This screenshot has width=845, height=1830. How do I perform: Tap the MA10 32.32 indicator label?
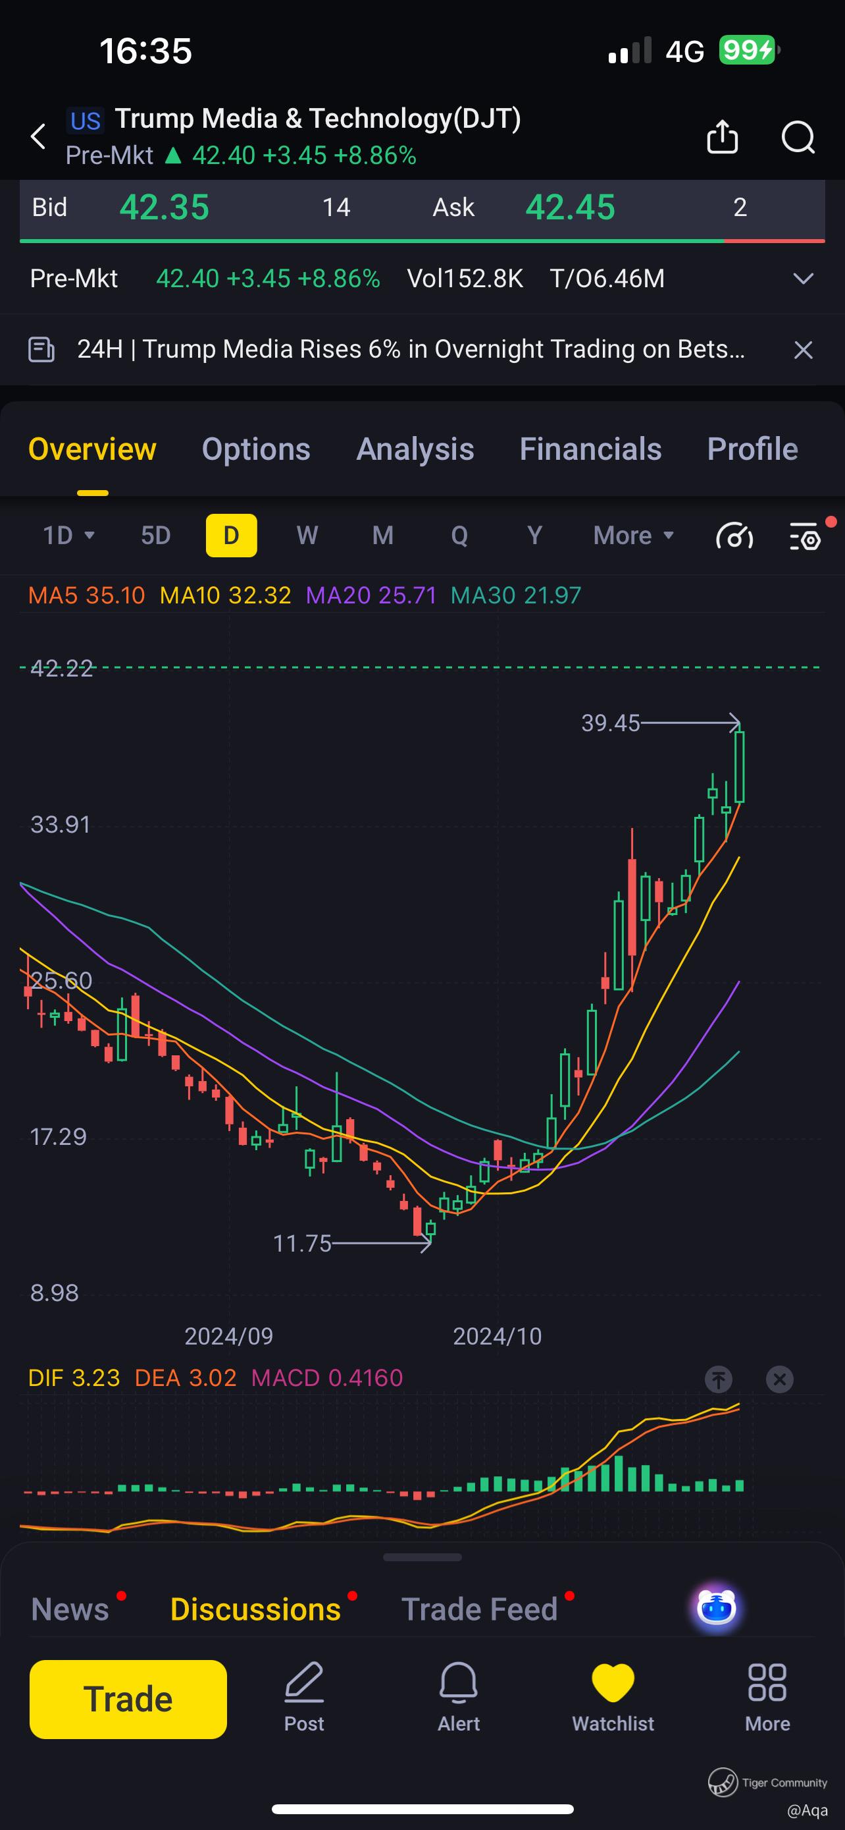tap(226, 595)
